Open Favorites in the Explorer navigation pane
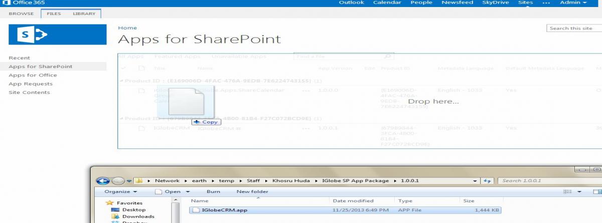 point(129,203)
